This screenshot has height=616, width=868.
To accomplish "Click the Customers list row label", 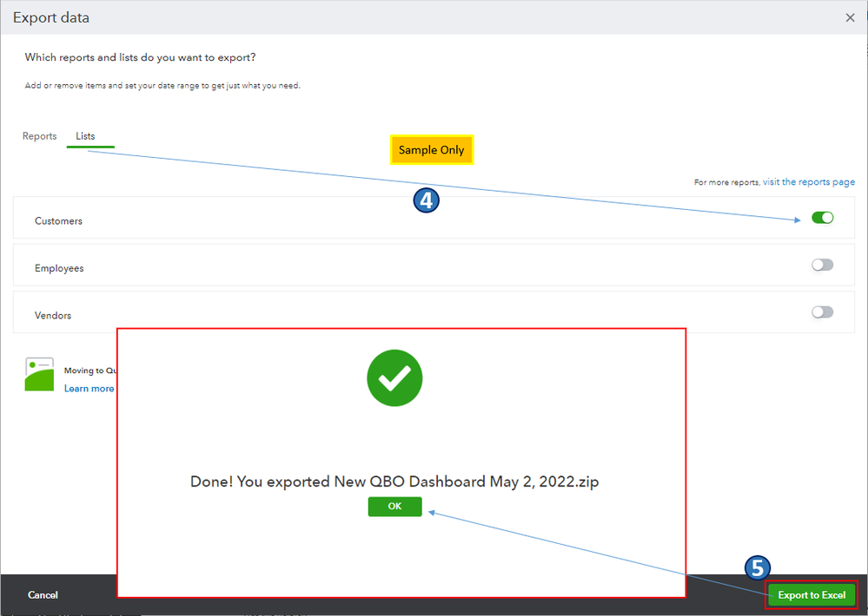I will click(58, 220).
